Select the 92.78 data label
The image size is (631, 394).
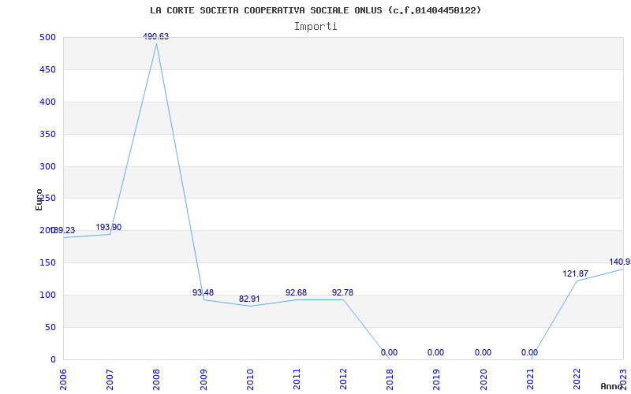(343, 292)
